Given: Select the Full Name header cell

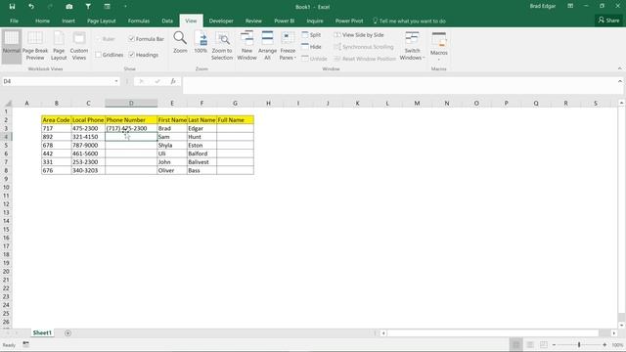Looking at the screenshot, I should point(235,119).
